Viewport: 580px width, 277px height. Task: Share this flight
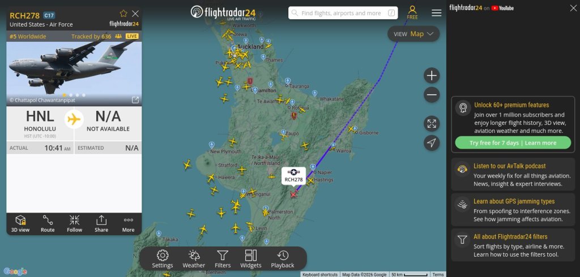pos(101,224)
